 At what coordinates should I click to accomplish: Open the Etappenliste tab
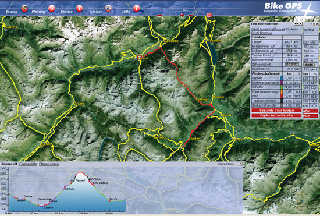coord(28,164)
